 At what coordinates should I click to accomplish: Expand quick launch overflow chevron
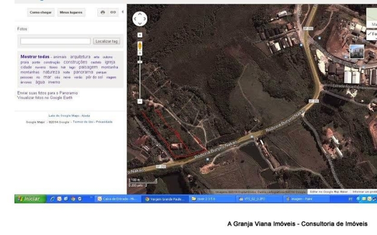tap(91, 198)
